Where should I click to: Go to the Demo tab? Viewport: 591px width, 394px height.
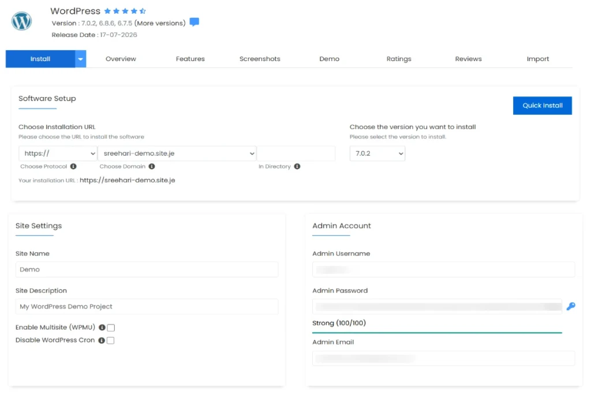pos(329,59)
